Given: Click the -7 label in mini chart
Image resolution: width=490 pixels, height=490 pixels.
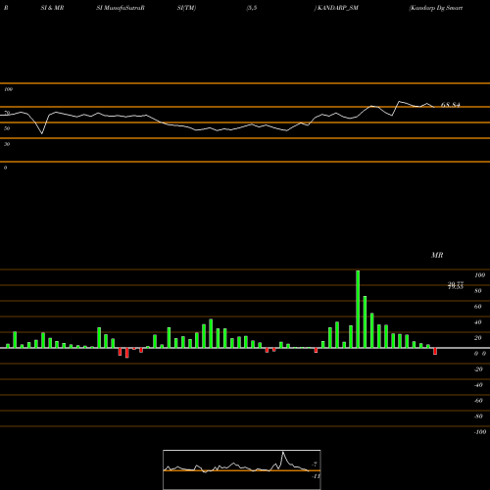Looking at the screenshot, I should [315, 464].
